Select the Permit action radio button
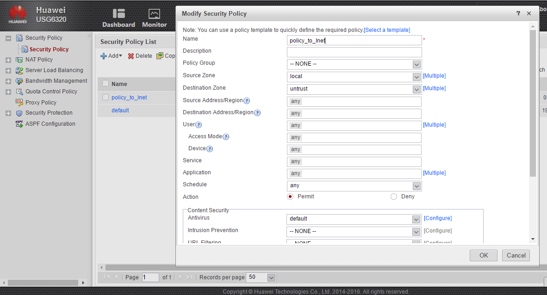 coord(290,197)
